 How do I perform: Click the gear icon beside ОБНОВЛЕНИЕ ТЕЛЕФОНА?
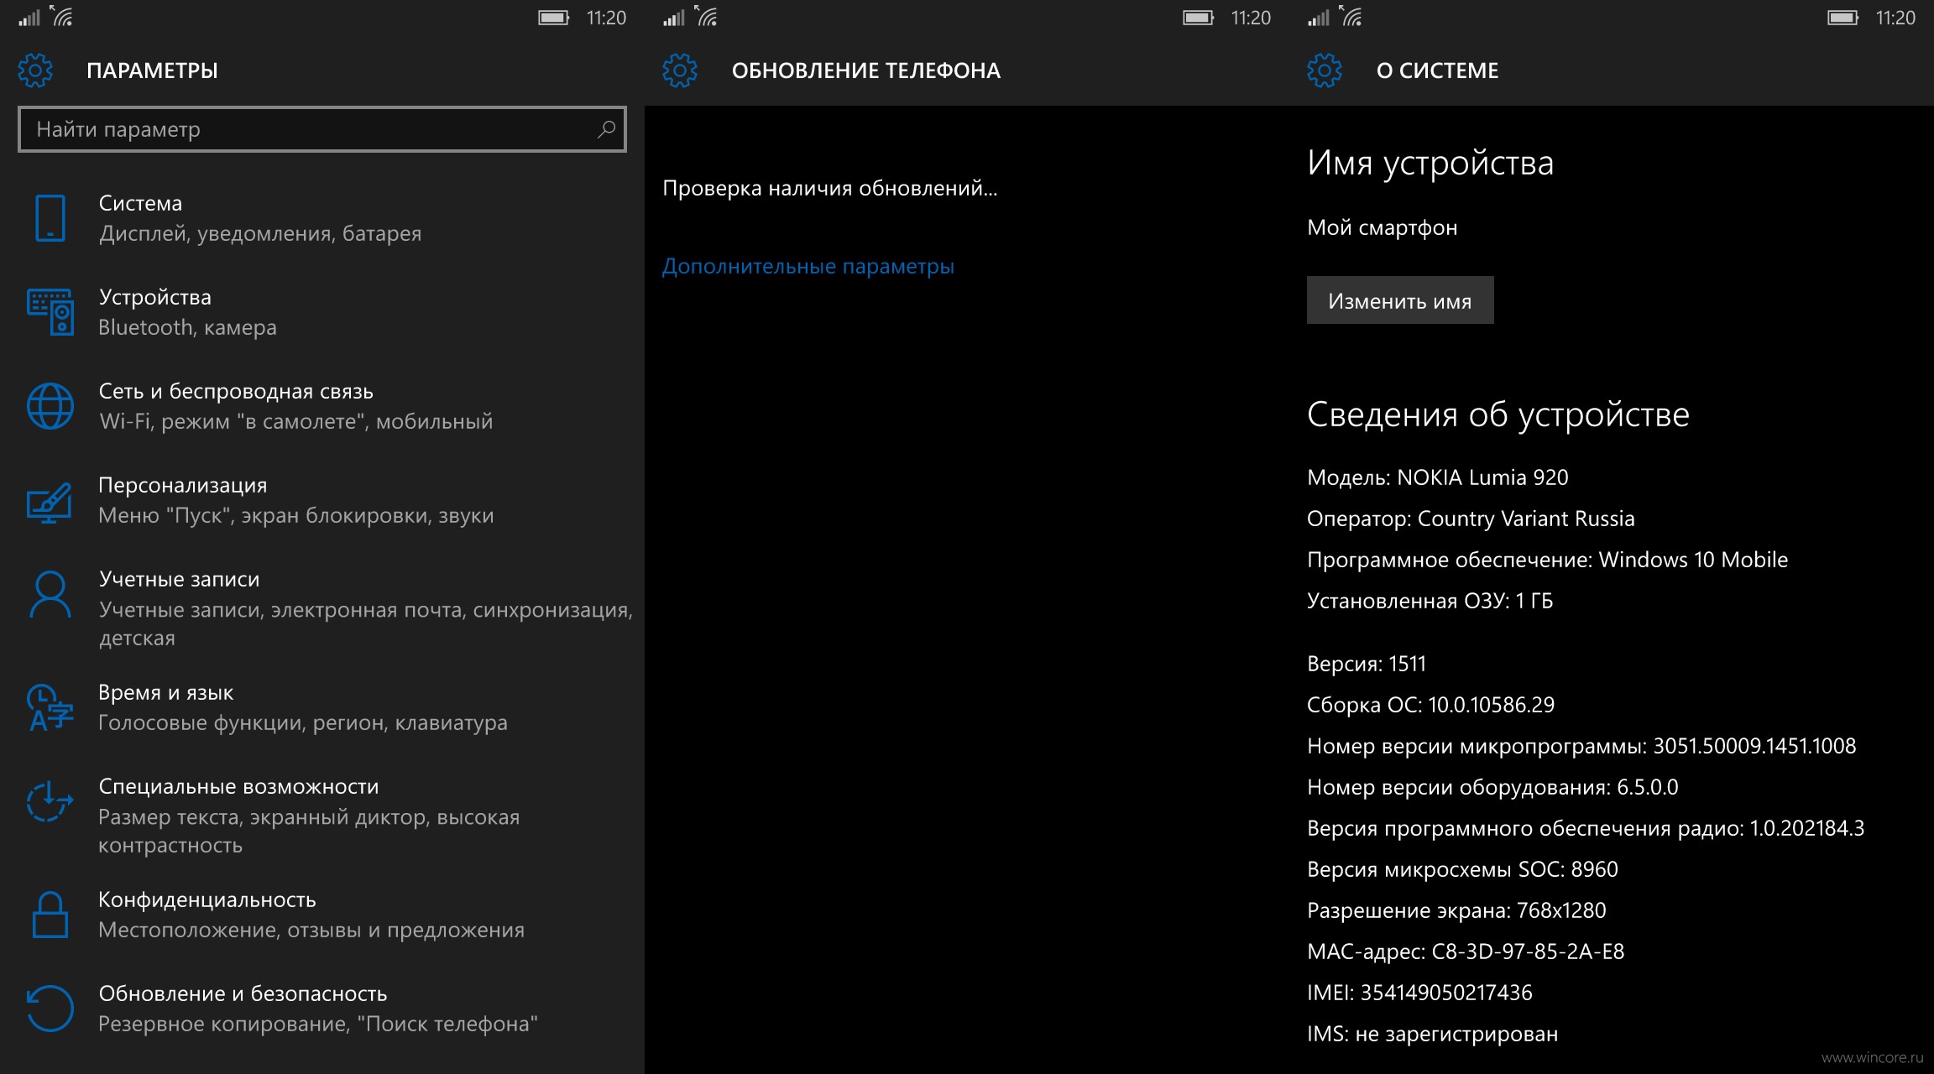coord(680,70)
